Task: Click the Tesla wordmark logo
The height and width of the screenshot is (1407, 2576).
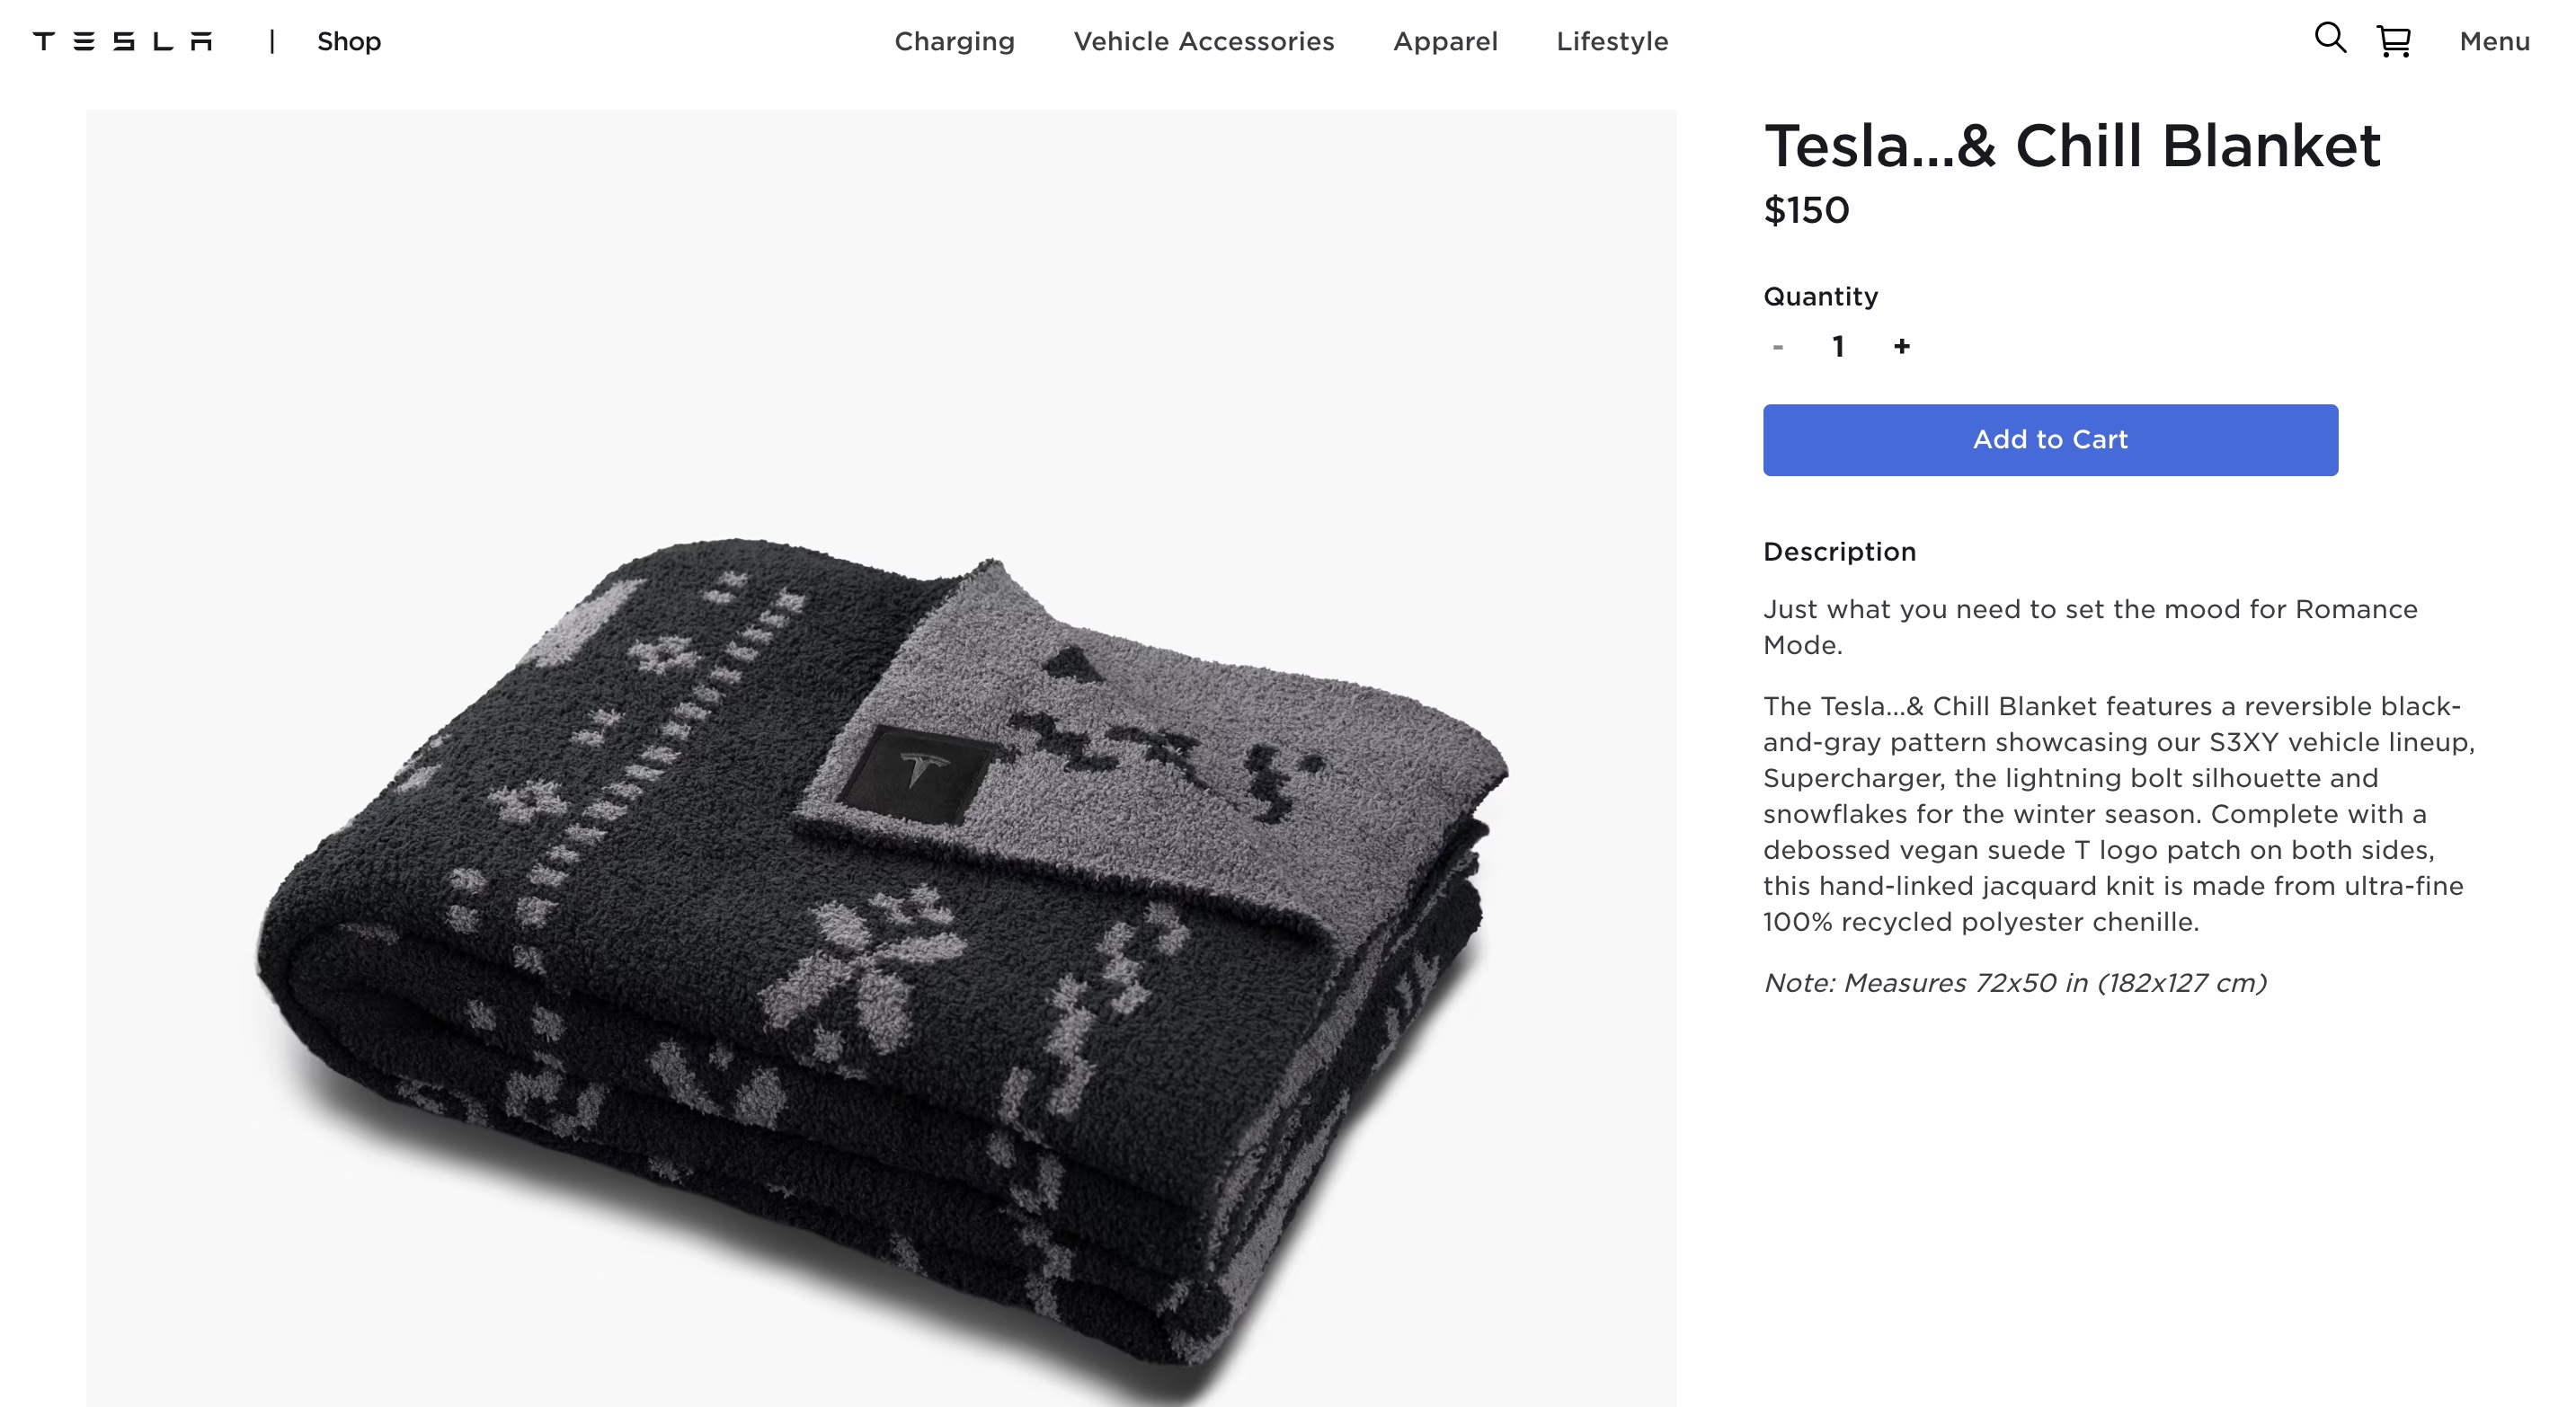Action: coord(123,41)
